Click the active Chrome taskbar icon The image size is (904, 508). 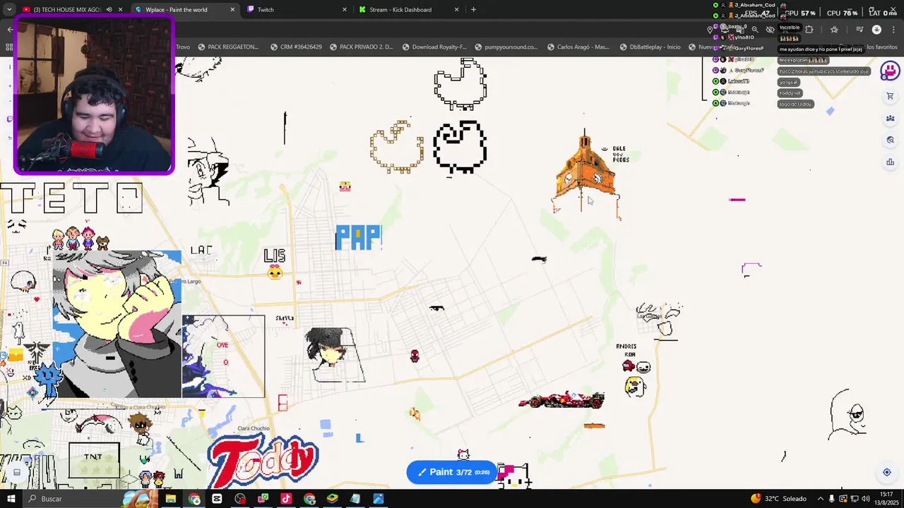coord(194,499)
